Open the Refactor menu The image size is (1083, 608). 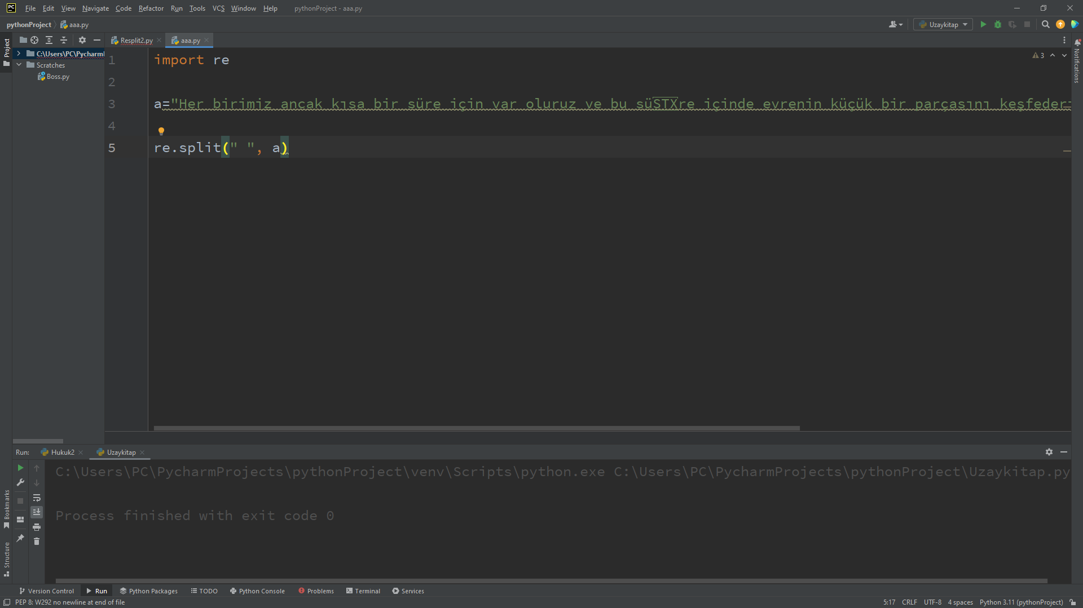pyautogui.click(x=151, y=8)
